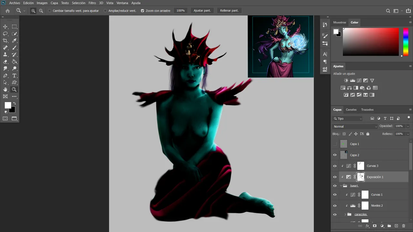Select the Eraser tool
Image resolution: width=413 pixels, height=232 pixels.
pyautogui.click(x=5, y=62)
